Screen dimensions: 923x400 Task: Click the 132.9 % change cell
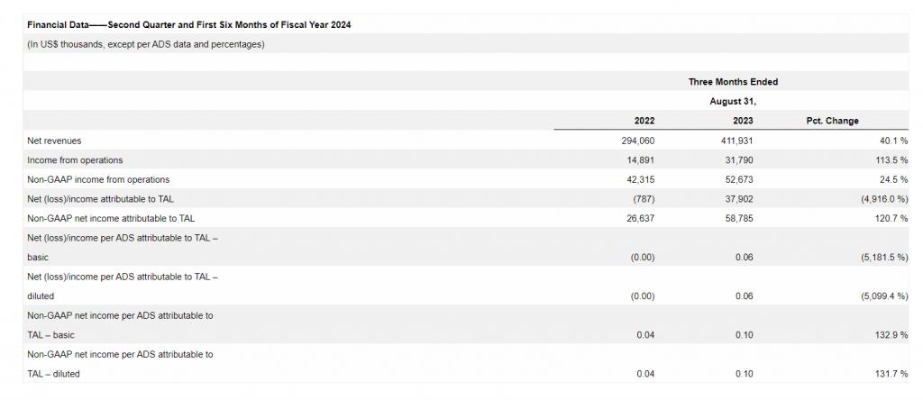click(888, 335)
